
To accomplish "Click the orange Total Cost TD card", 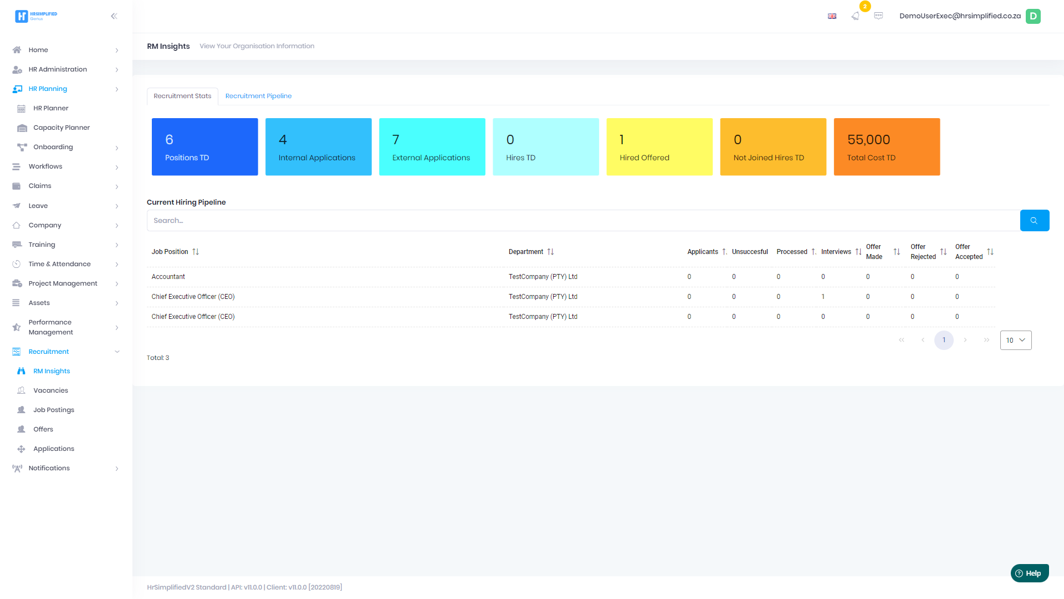I will [x=886, y=147].
